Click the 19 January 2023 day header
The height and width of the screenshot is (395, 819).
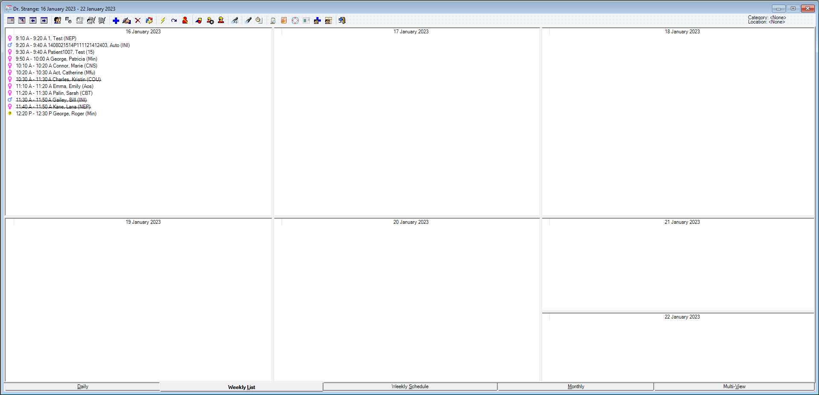pyautogui.click(x=143, y=222)
